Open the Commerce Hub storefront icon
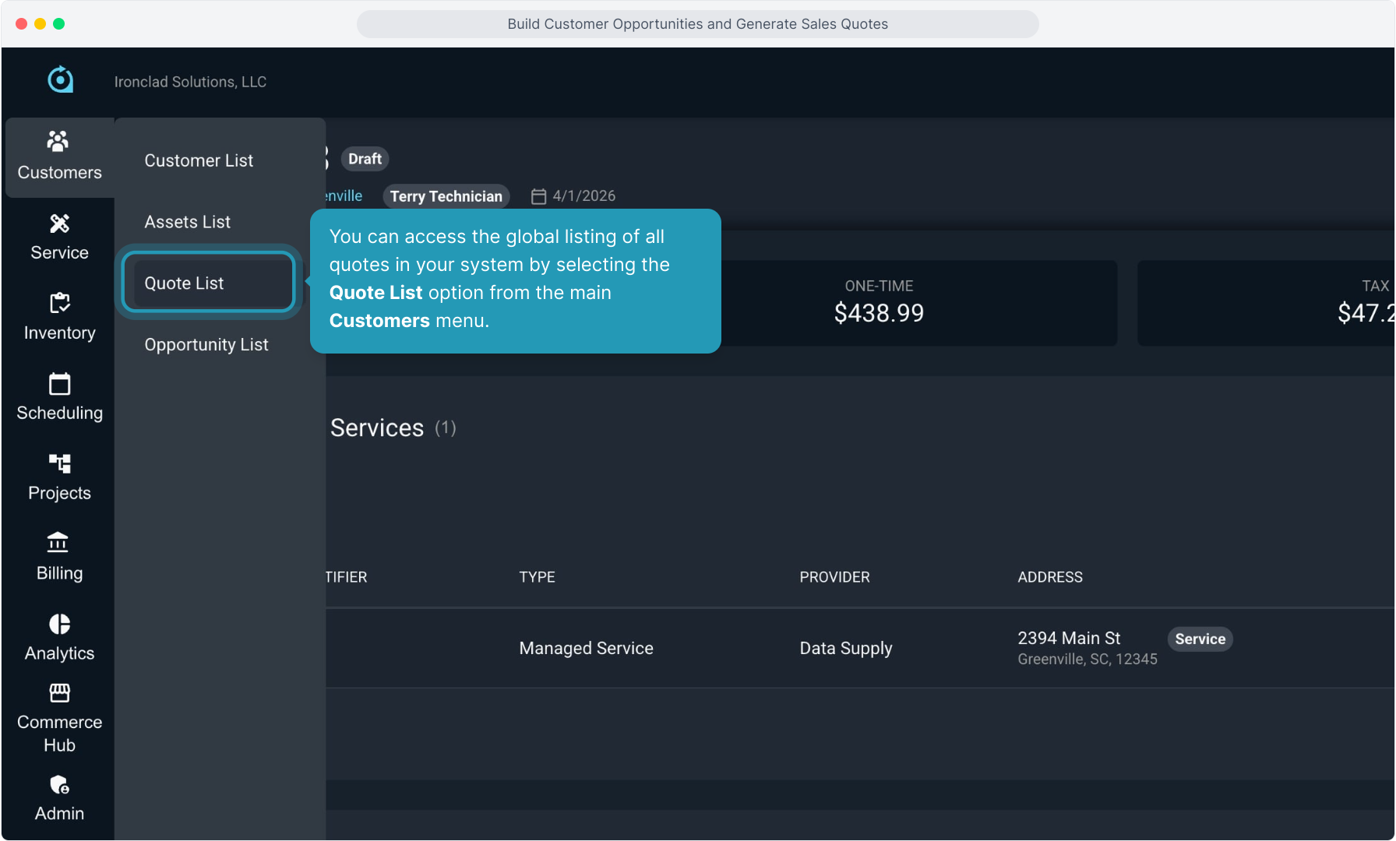This screenshot has height=841, width=1396. coord(59,693)
